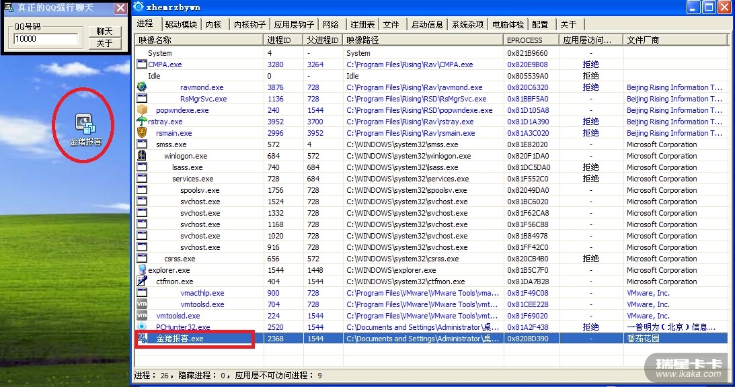735x387 pixels.
Task: Select the svchost.exe row with PID 1020
Action: (x=431, y=236)
